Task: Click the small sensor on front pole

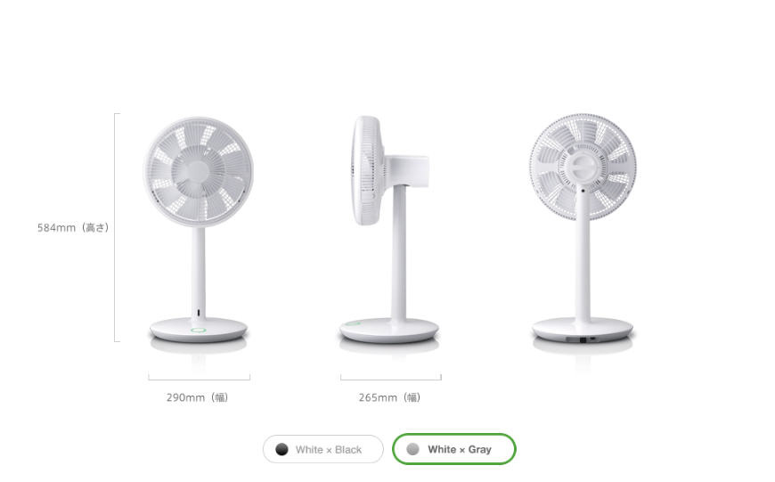Action: (x=199, y=313)
